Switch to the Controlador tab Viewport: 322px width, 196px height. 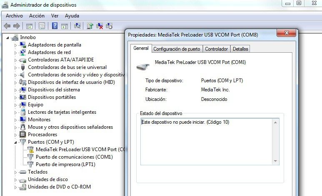(217, 49)
